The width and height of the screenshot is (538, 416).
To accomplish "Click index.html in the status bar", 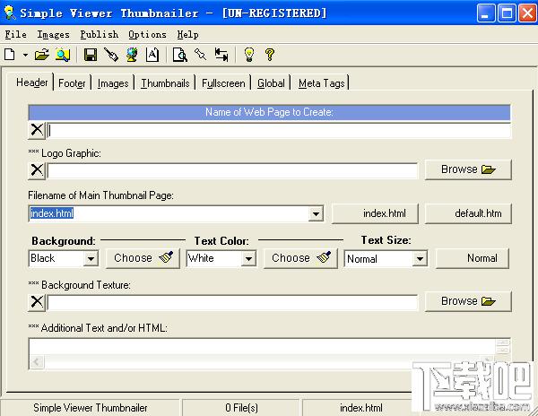I will (x=361, y=408).
